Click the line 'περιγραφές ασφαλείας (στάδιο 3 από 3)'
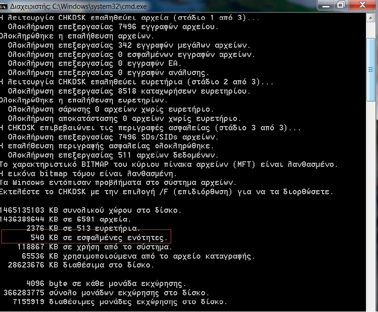 150,128
